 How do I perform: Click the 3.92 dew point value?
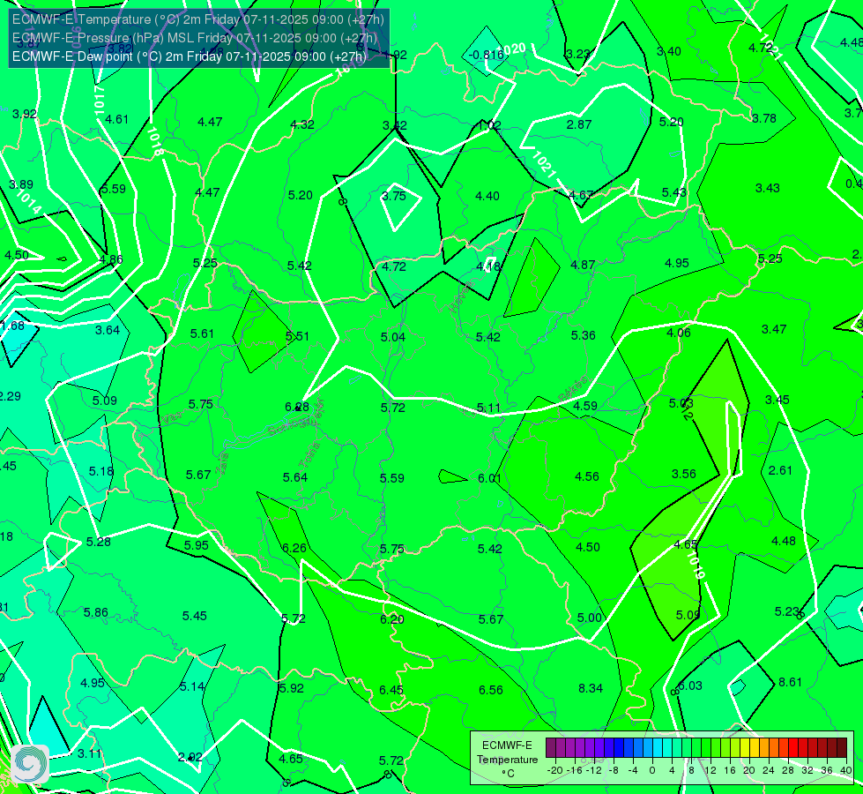click(x=25, y=114)
